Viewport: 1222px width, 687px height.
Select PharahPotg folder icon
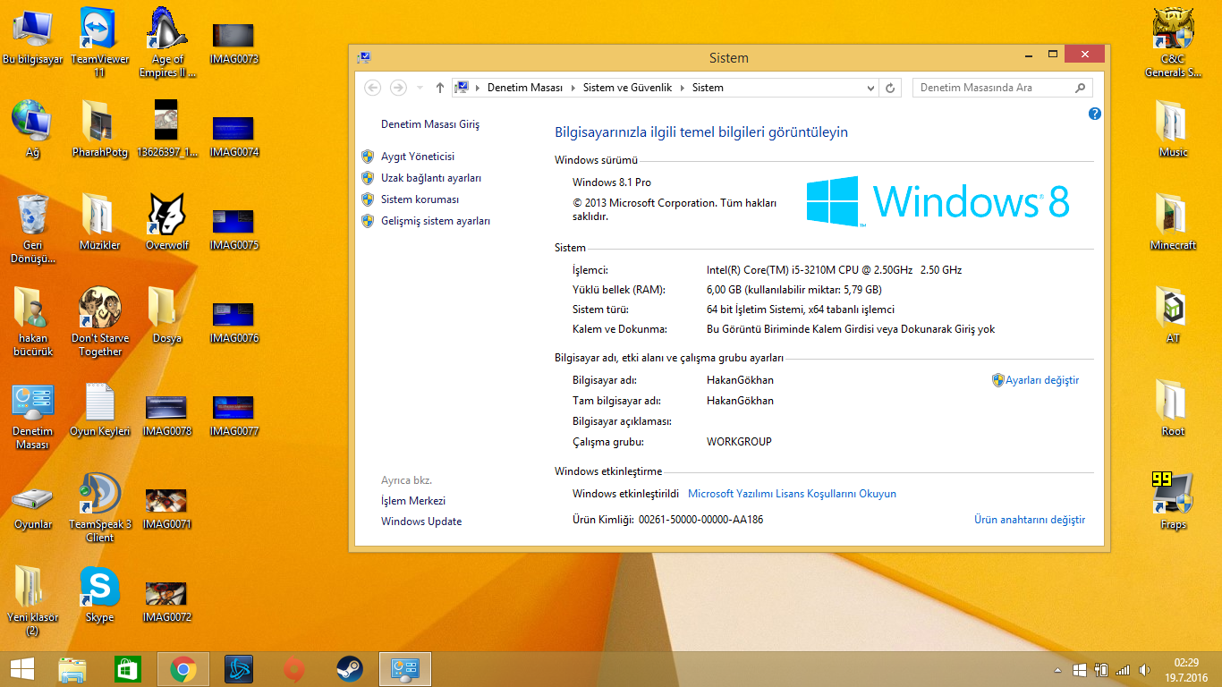pos(100,131)
